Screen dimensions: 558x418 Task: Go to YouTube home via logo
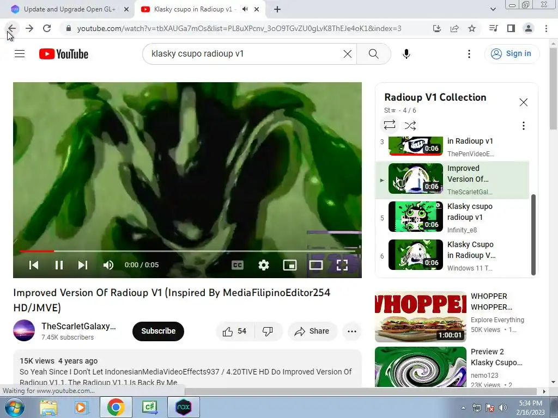point(64,54)
